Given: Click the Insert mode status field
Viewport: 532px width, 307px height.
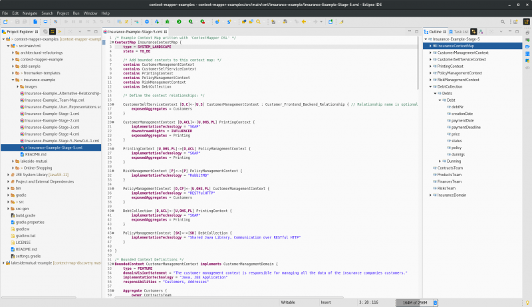Looking at the screenshot, I should pos(326,302).
